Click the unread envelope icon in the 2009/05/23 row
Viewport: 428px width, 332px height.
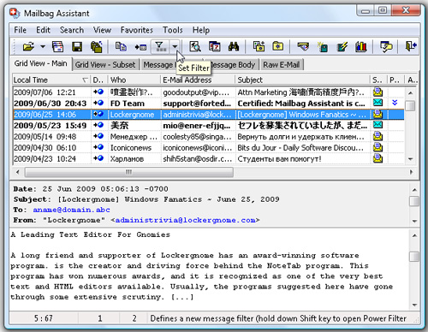click(x=377, y=125)
